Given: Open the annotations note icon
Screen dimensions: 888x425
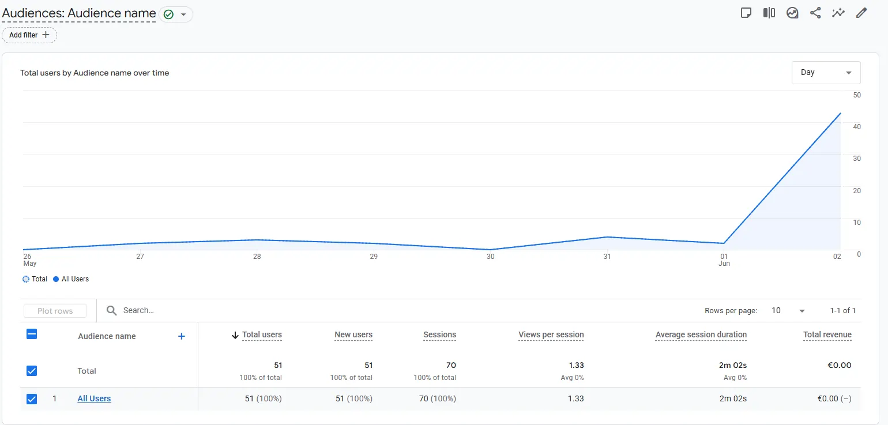Looking at the screenshot, I should pyautogui.click(x=746, y=13).
